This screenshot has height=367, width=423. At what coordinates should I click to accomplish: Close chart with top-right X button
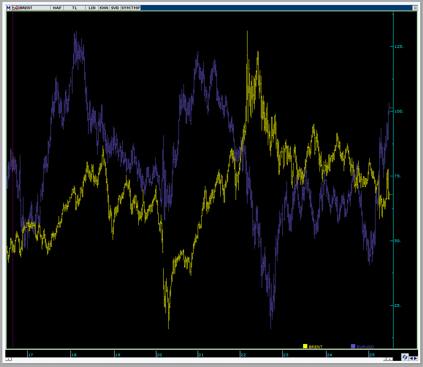click(415, 8)
